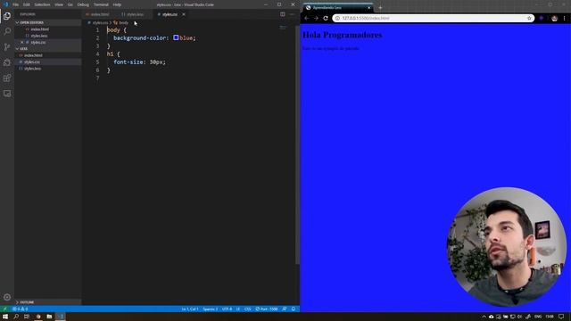This screenshot has height=321, width=571.
Task: Select the styles.css editor tab
Action: [x=170, y=14]
